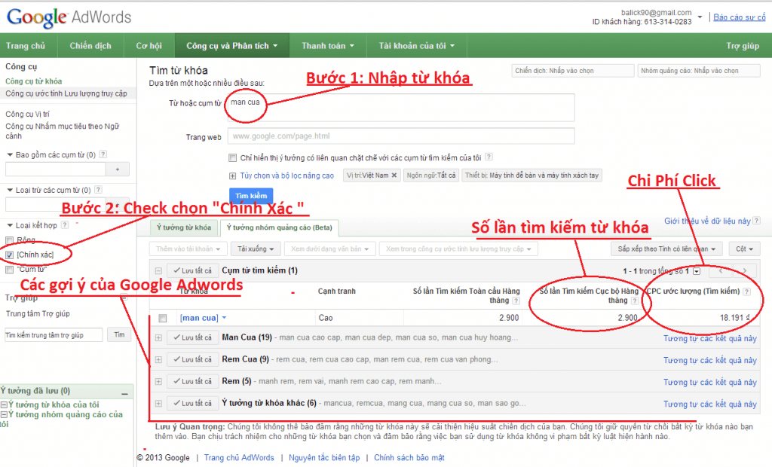
Task: Open the Tải xuống dropdown
Action: (x=256, y=249)
